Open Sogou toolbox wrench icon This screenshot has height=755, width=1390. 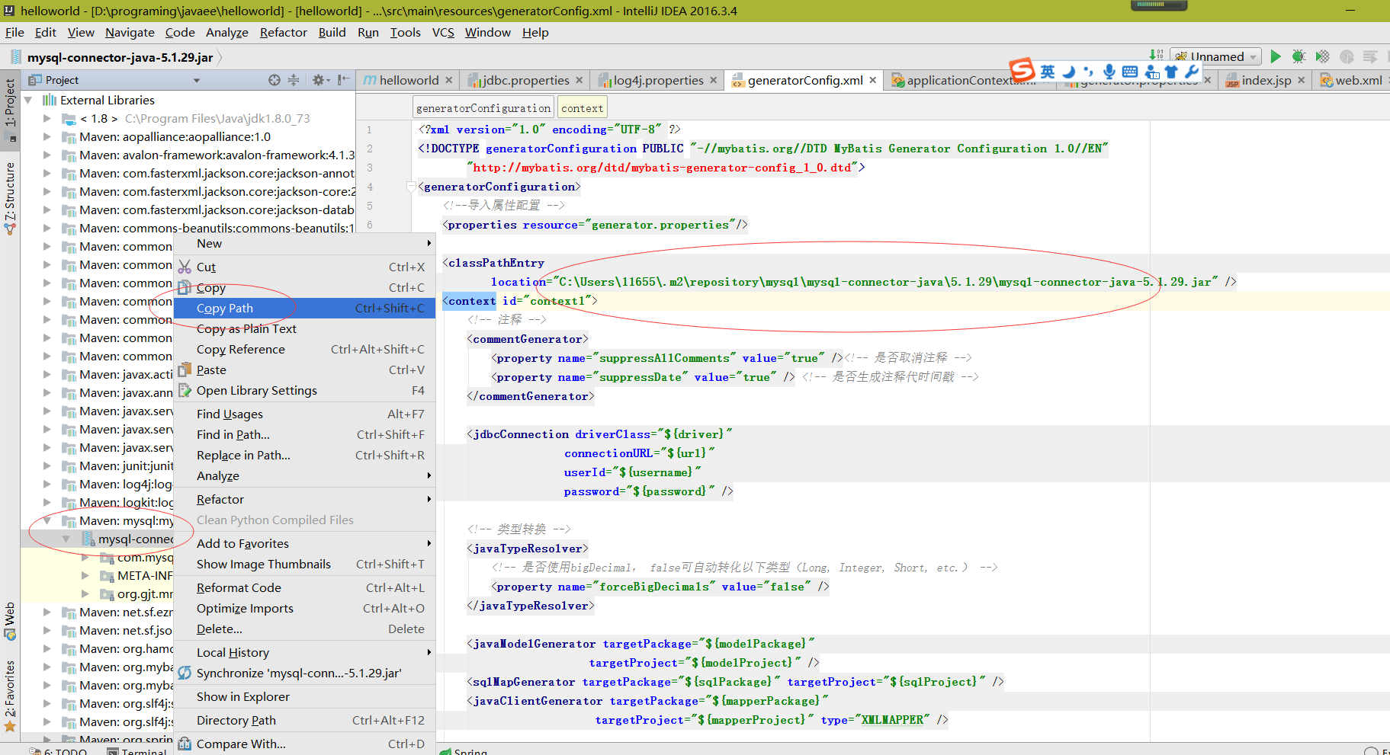(x=1192, y=72)
